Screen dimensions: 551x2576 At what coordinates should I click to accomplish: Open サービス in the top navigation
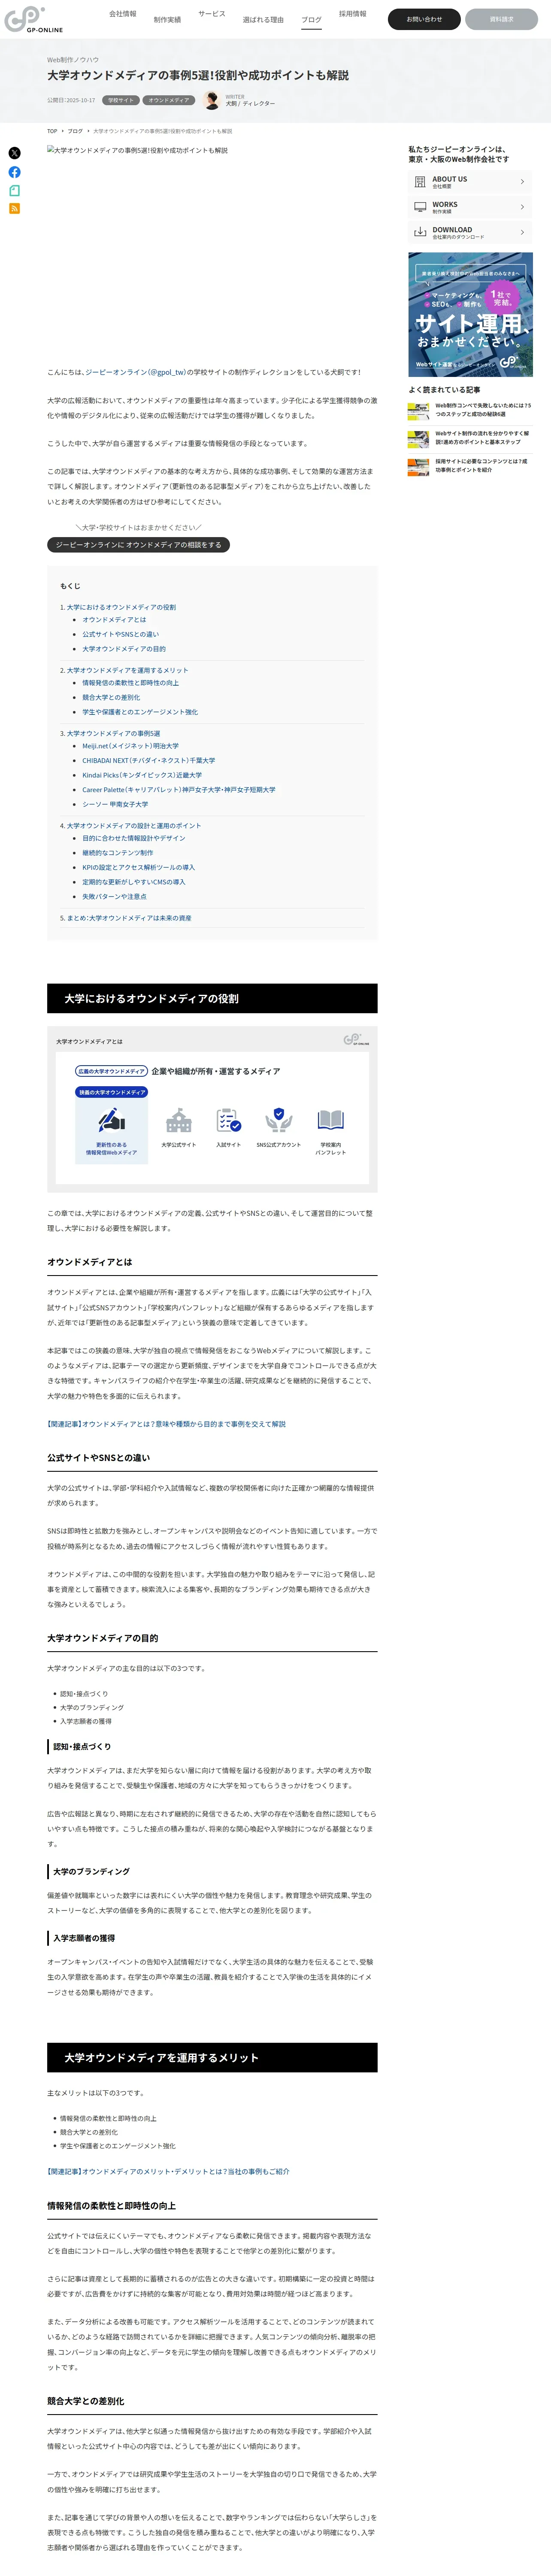tap(212, 14)
